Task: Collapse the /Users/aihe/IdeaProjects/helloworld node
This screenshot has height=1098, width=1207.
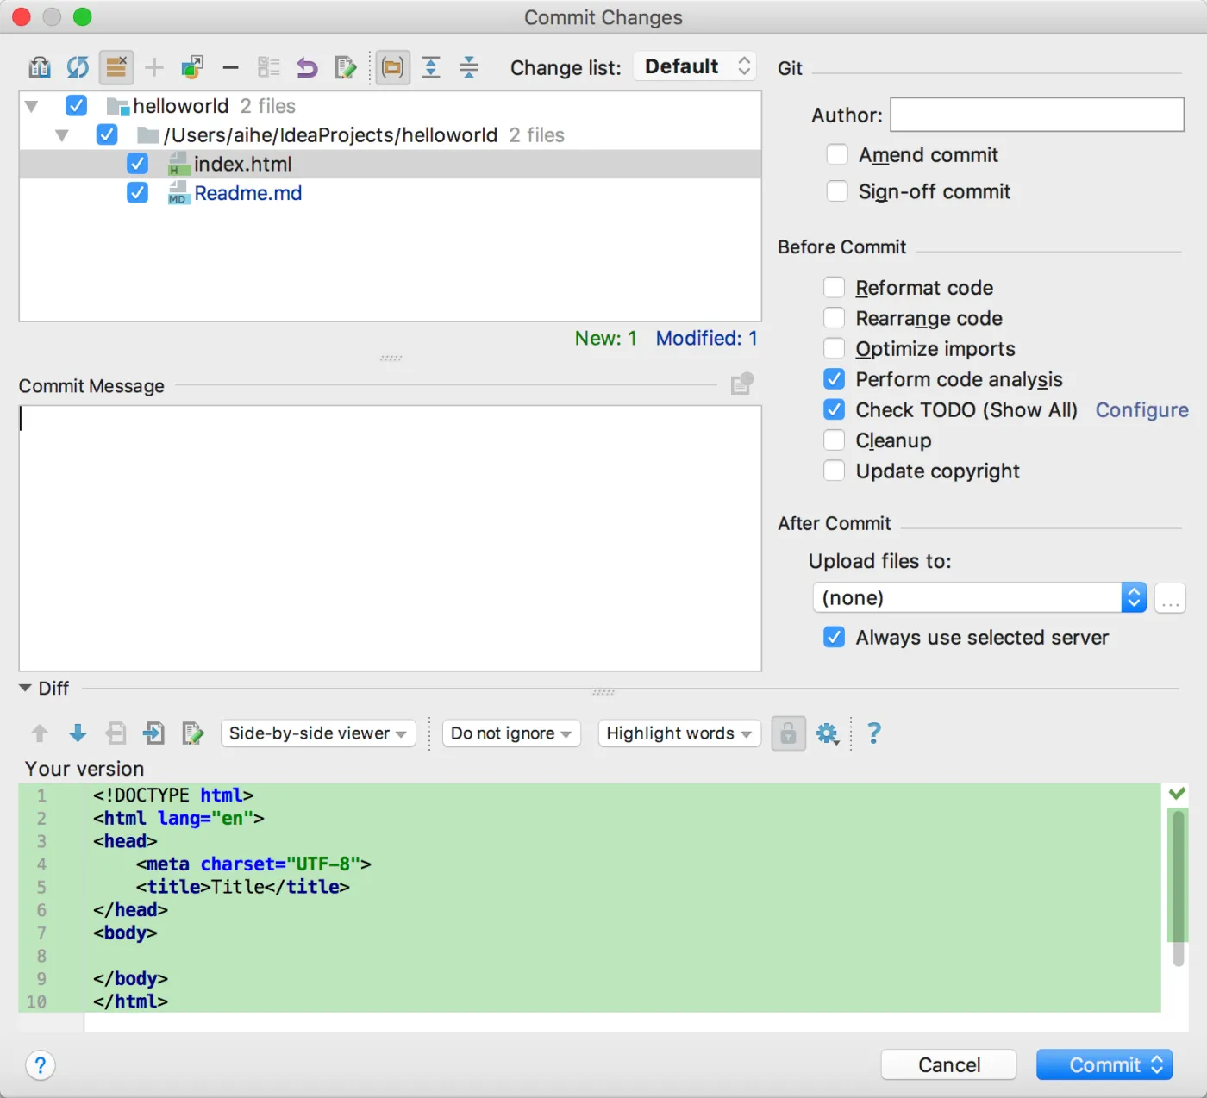Action: click(62, 135)
